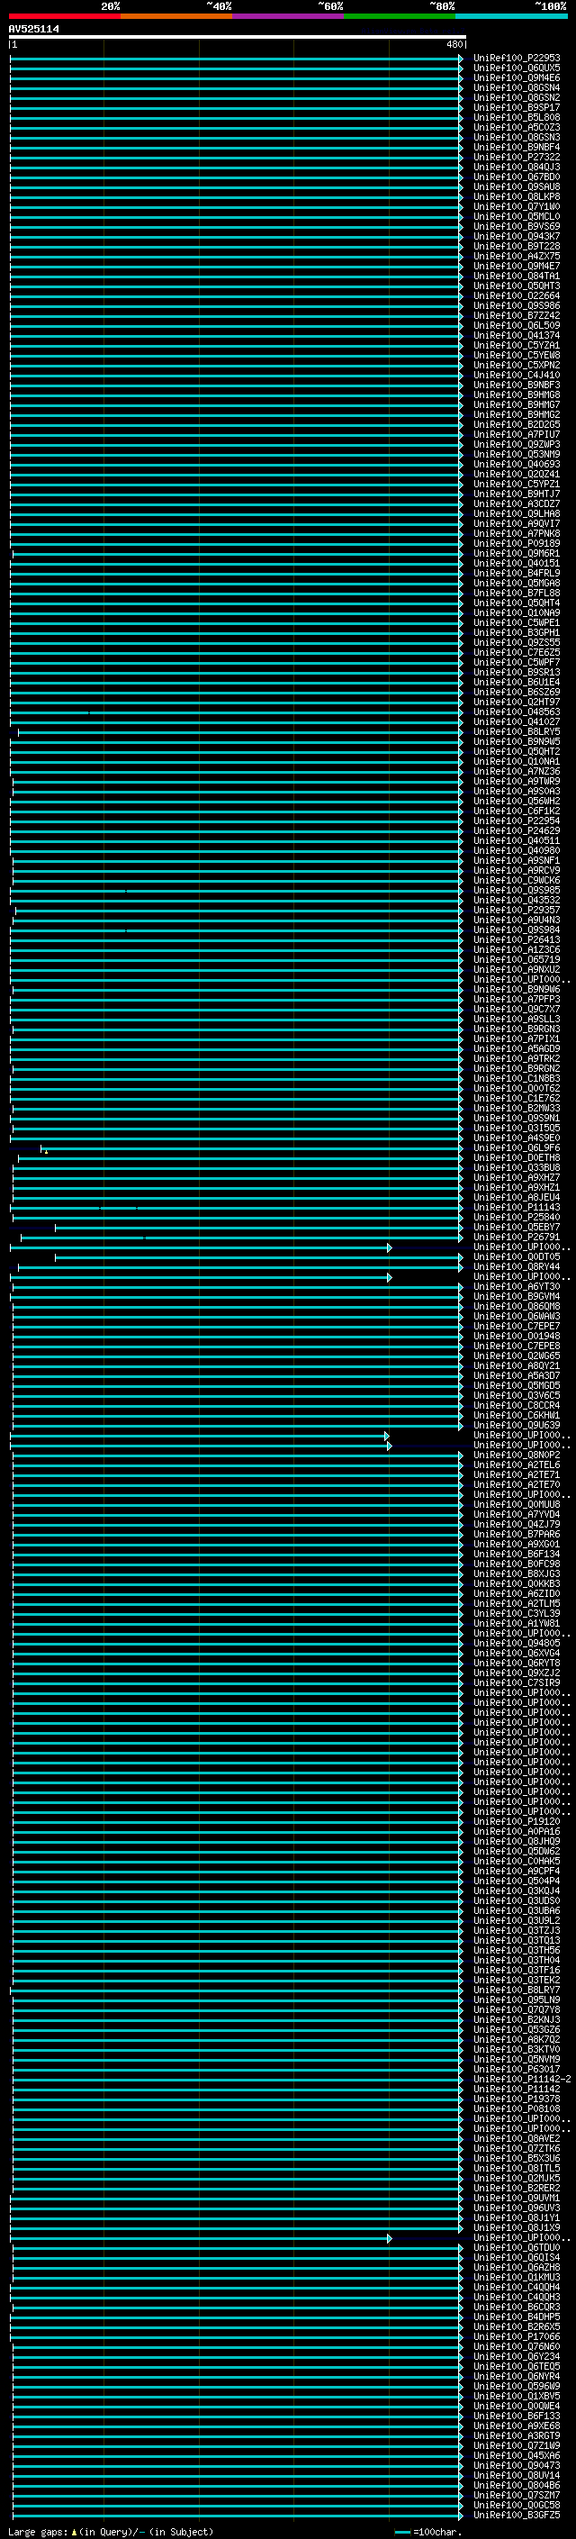This screenshot has width=576, height=2539.
Task: Select the UniRef100_B3GFZ5 label
Action: click(x=516, y=2515)
